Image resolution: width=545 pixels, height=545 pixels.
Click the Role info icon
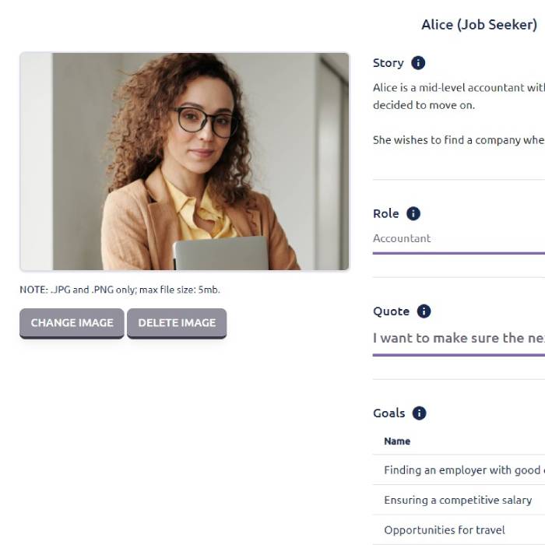click(x=413, y=213)
